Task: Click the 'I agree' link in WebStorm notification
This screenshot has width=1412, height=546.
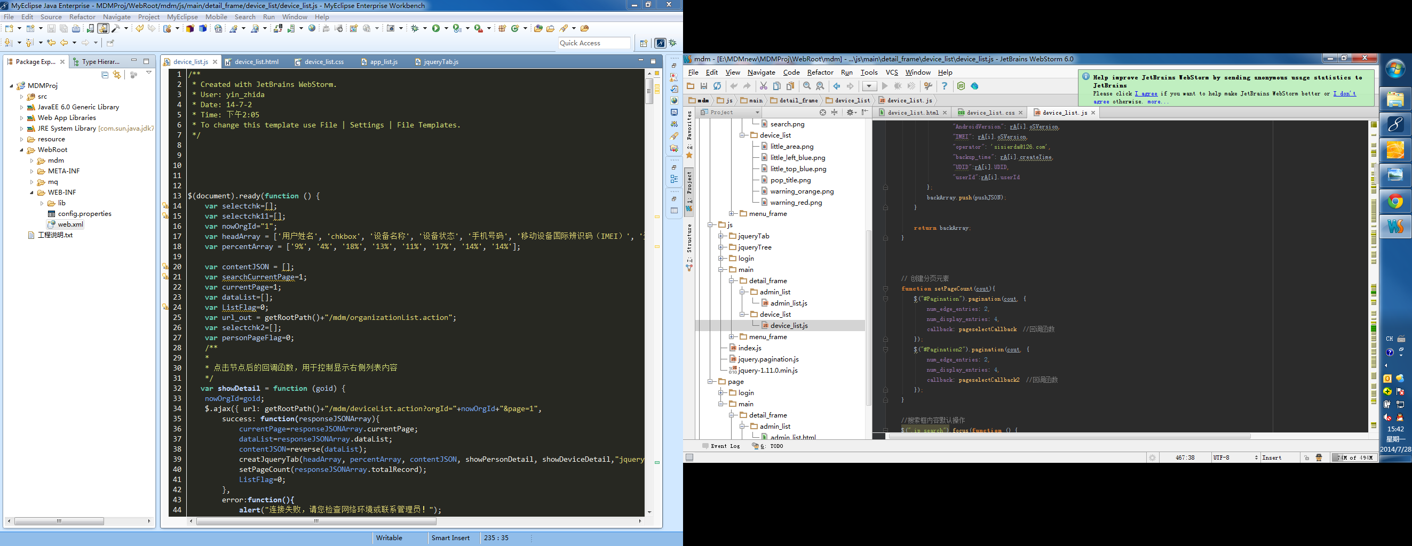Action: pyautogui.click(x=1146, y=94)
